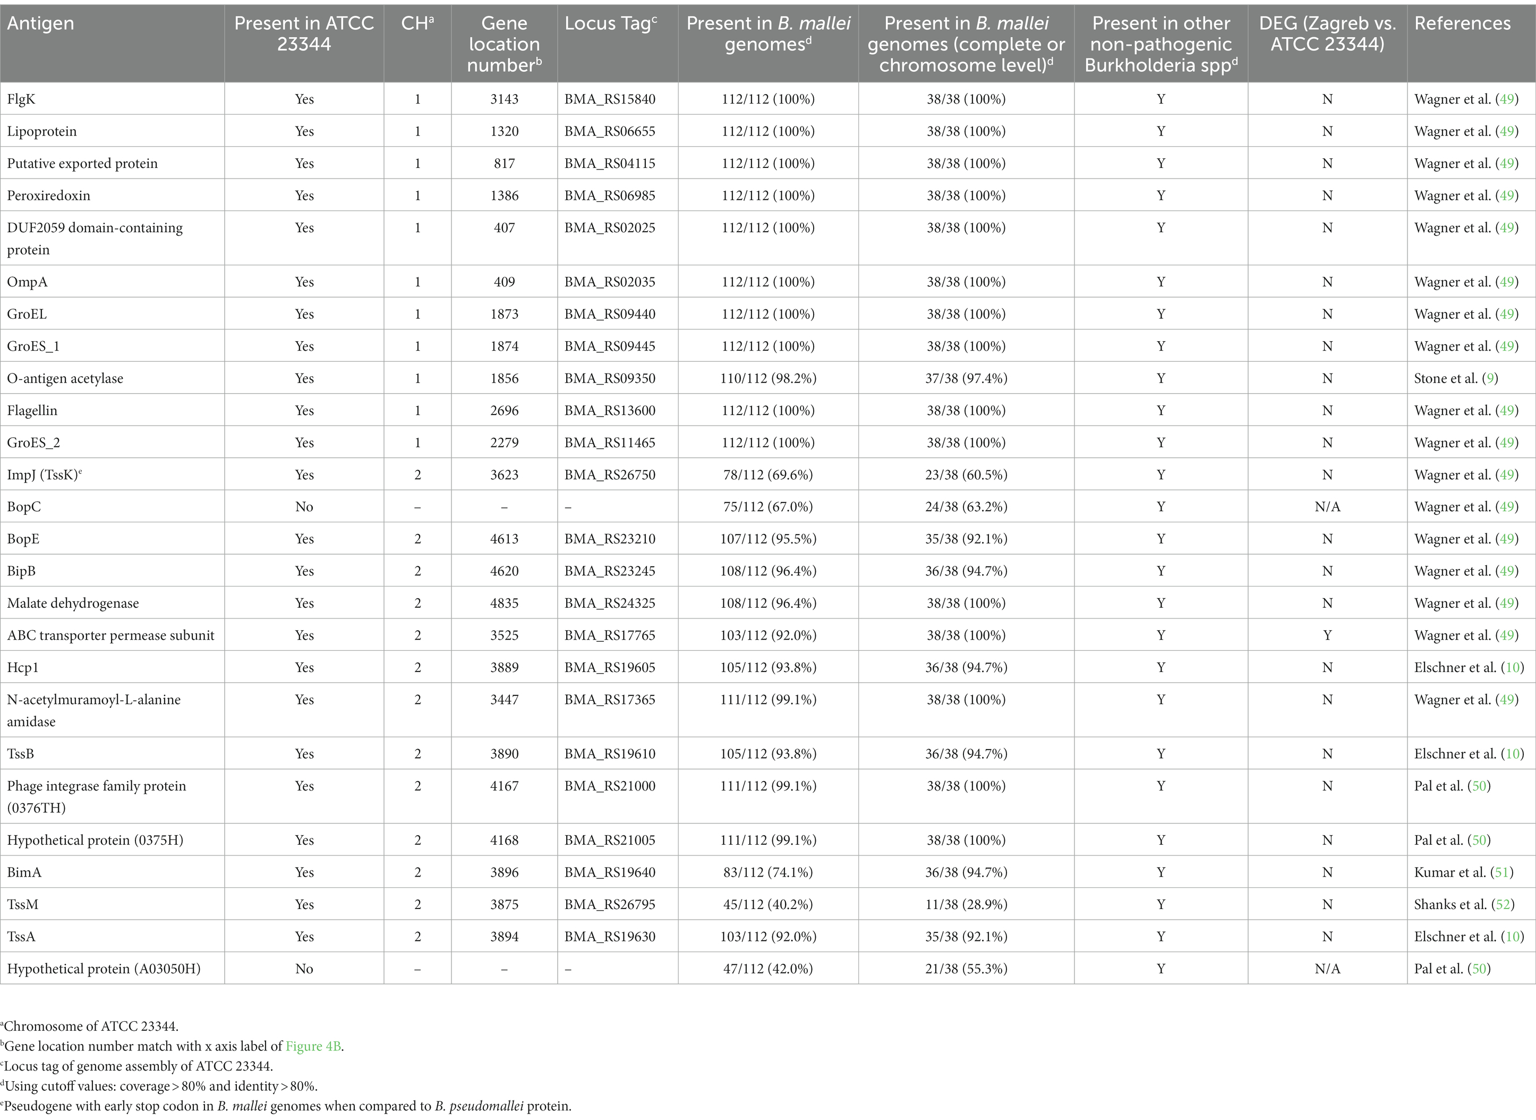Select the Flagellin antigen cell
1536x1120 pixels.
(x=113, y=410)
